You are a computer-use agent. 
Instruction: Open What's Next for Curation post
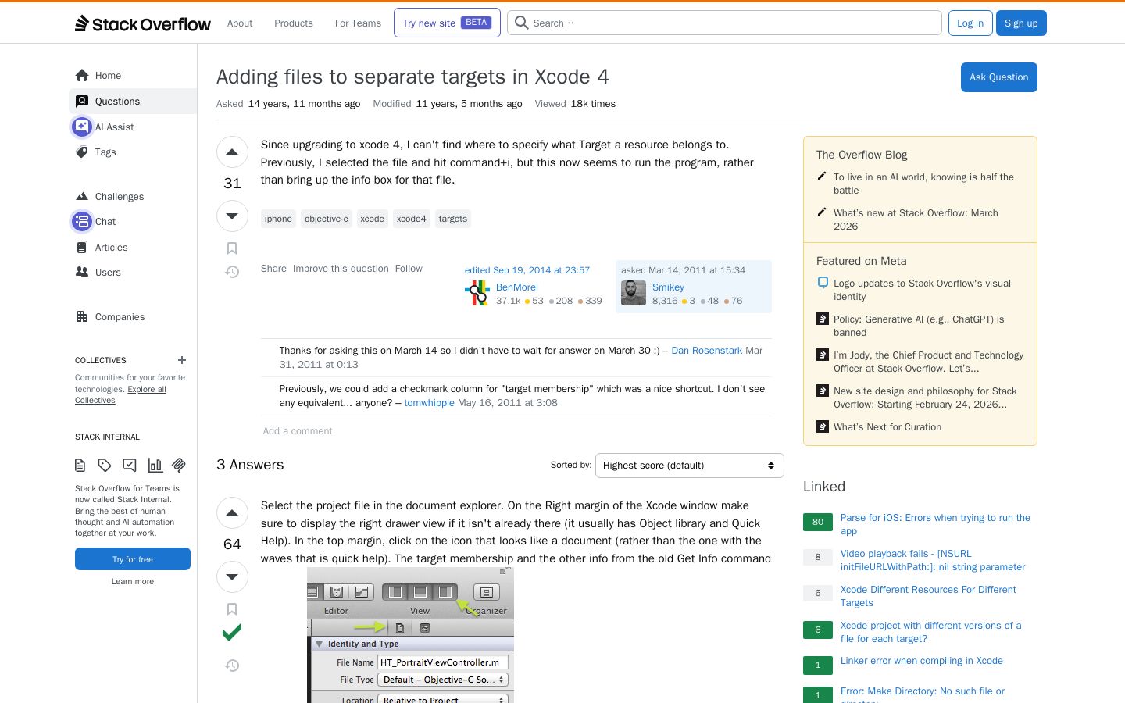[887, 427]
